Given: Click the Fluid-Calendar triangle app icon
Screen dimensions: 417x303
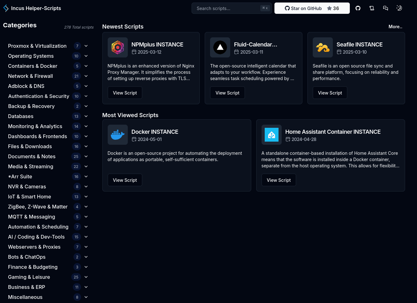Looking at the screenshot, I should click(x=220, y=47).
